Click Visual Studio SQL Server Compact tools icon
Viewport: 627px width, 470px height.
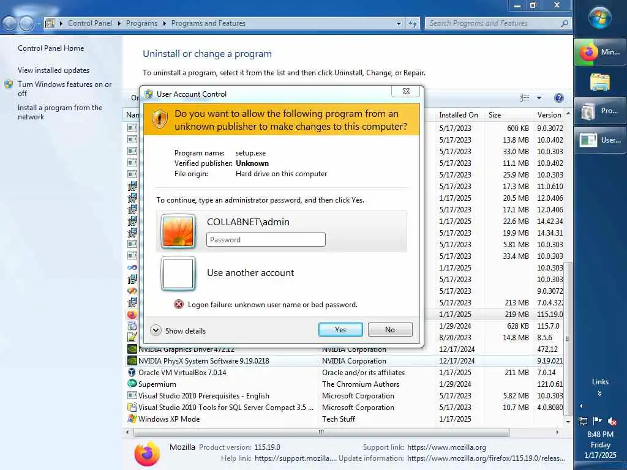click(132, 407)
